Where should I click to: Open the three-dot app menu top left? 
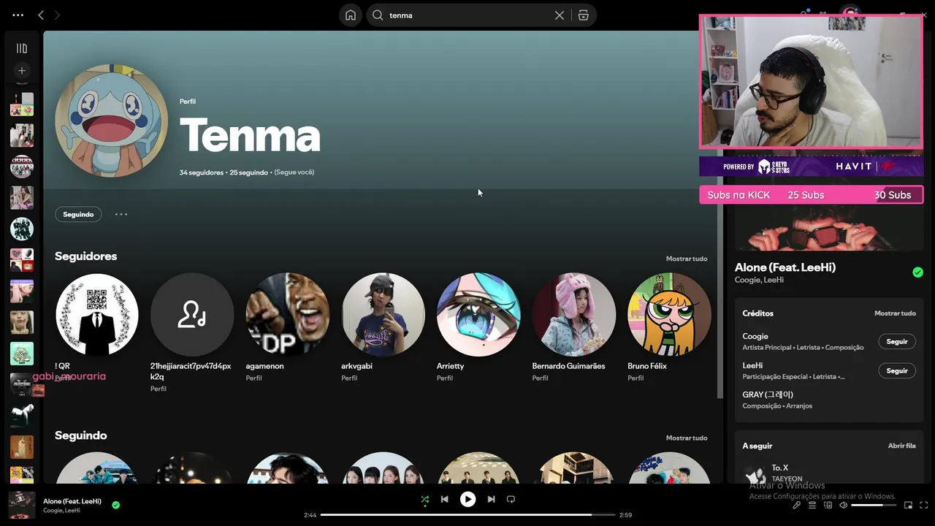click(18, 15)
